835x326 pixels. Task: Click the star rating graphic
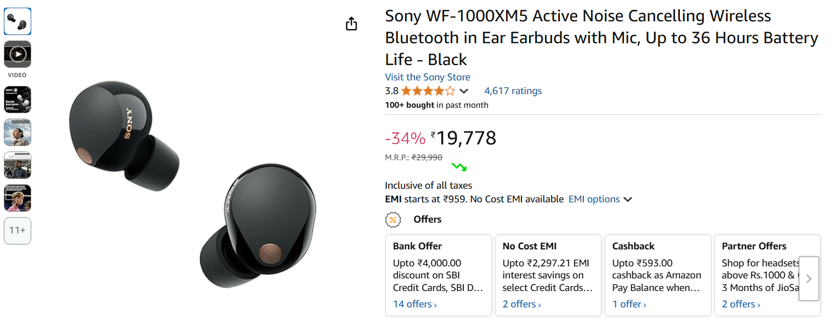(x=428, y=91)
